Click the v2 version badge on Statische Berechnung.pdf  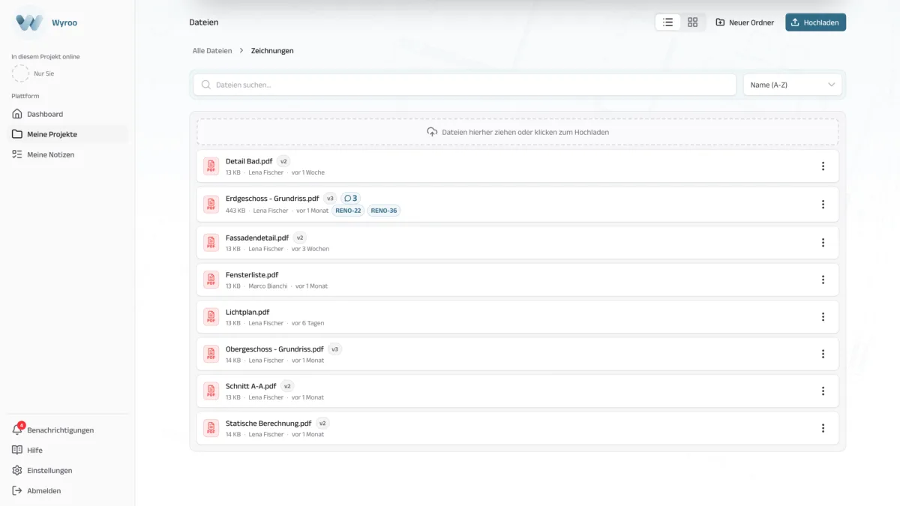tap(322, 424)
